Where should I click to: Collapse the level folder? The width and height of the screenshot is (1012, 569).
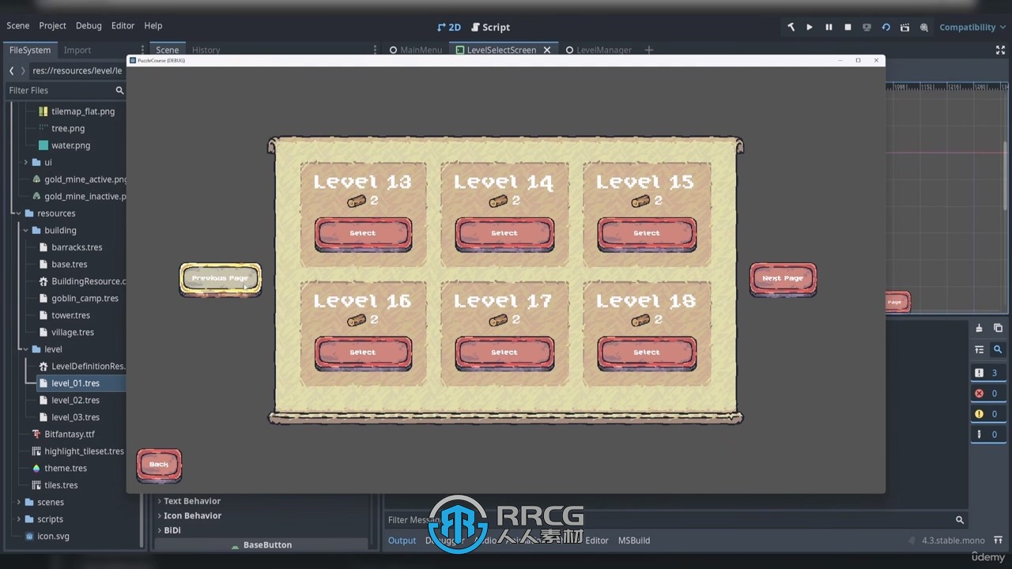tap(25, 349)
